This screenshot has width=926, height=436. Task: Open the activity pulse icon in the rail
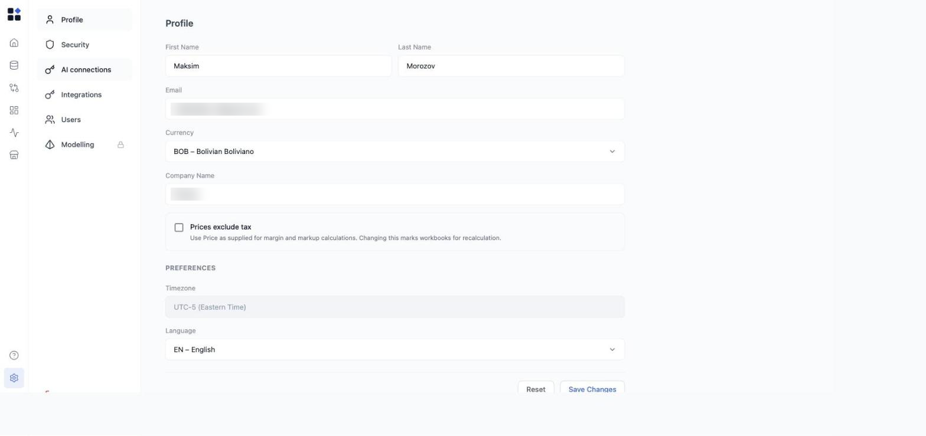(x=14, y=133)
